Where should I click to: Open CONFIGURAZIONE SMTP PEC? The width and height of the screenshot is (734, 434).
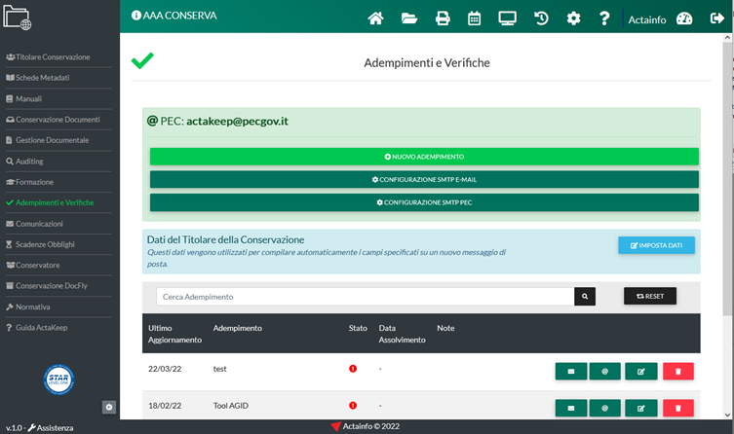tap(424, 201)
